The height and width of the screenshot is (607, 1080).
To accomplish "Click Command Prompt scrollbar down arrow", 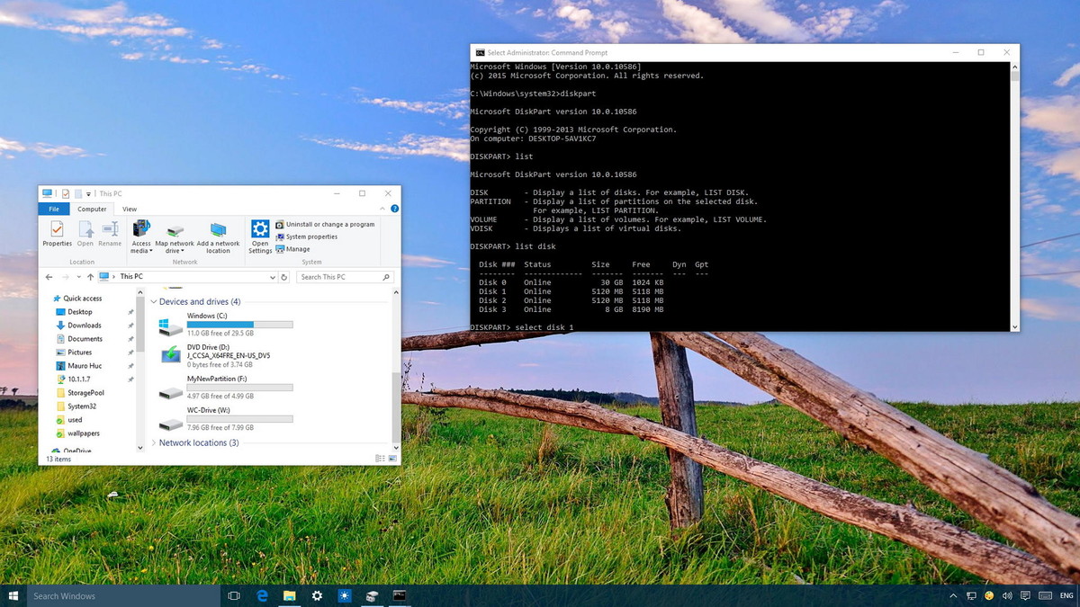I will click(x=1015, y=327).
